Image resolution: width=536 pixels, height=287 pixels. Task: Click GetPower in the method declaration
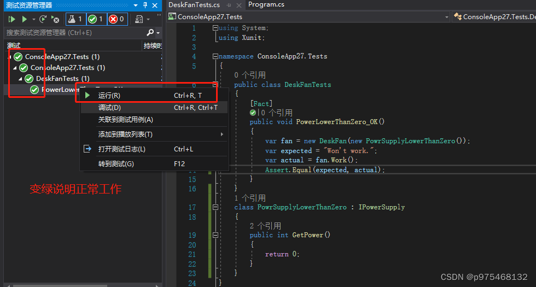click(307, 235)
